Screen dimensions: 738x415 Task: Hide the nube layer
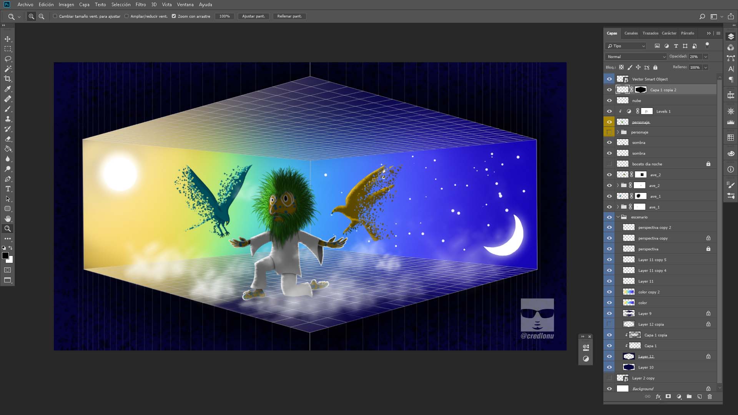tap(609, 101)
